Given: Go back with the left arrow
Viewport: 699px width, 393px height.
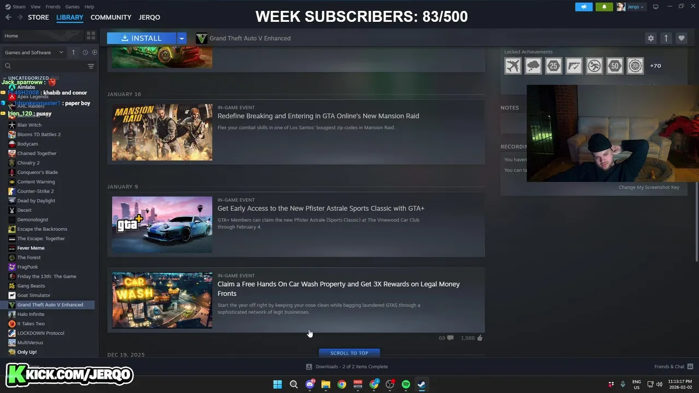Looking at the screenshot, I should point(8,17).
